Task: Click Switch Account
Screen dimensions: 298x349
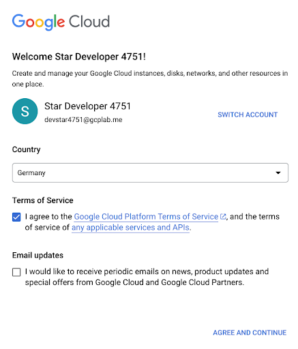Action: point(248,115)
